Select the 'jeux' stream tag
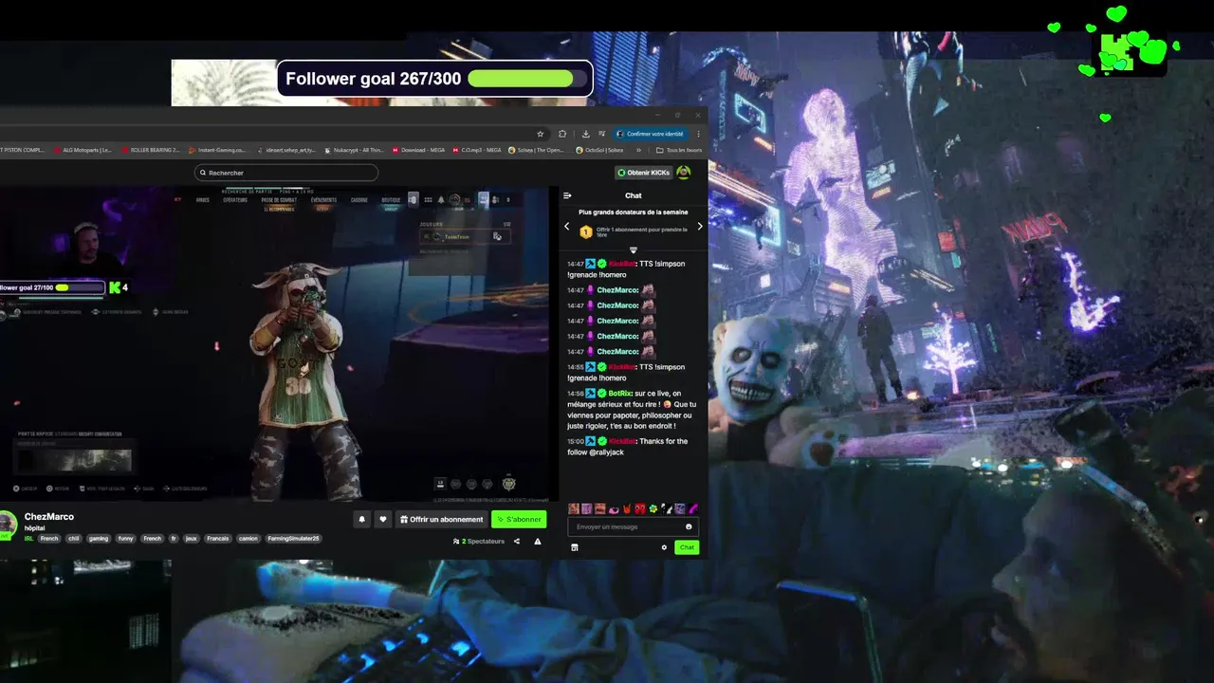 [x=192, y=539]
